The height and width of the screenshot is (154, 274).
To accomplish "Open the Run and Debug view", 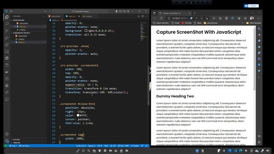I will click(x=7, y=38).
